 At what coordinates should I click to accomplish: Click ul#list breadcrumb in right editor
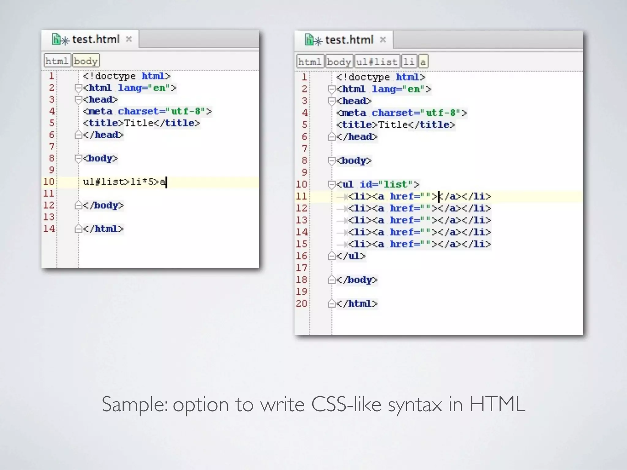tap(377, 62)
